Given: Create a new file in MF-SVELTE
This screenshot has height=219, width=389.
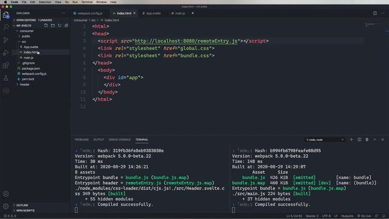Looking at the screenshot, I should coord(46,26).
